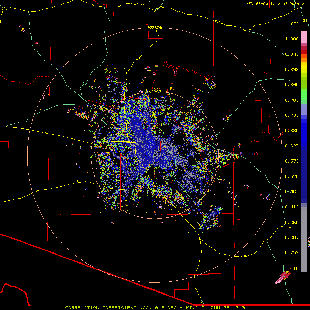Screen dimensions: 310x310
Task: Click the 0.733 scale value
Action: (x=292, y=115)
